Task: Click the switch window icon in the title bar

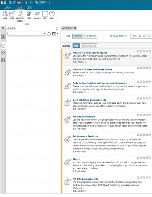Action: pos(36,2)
